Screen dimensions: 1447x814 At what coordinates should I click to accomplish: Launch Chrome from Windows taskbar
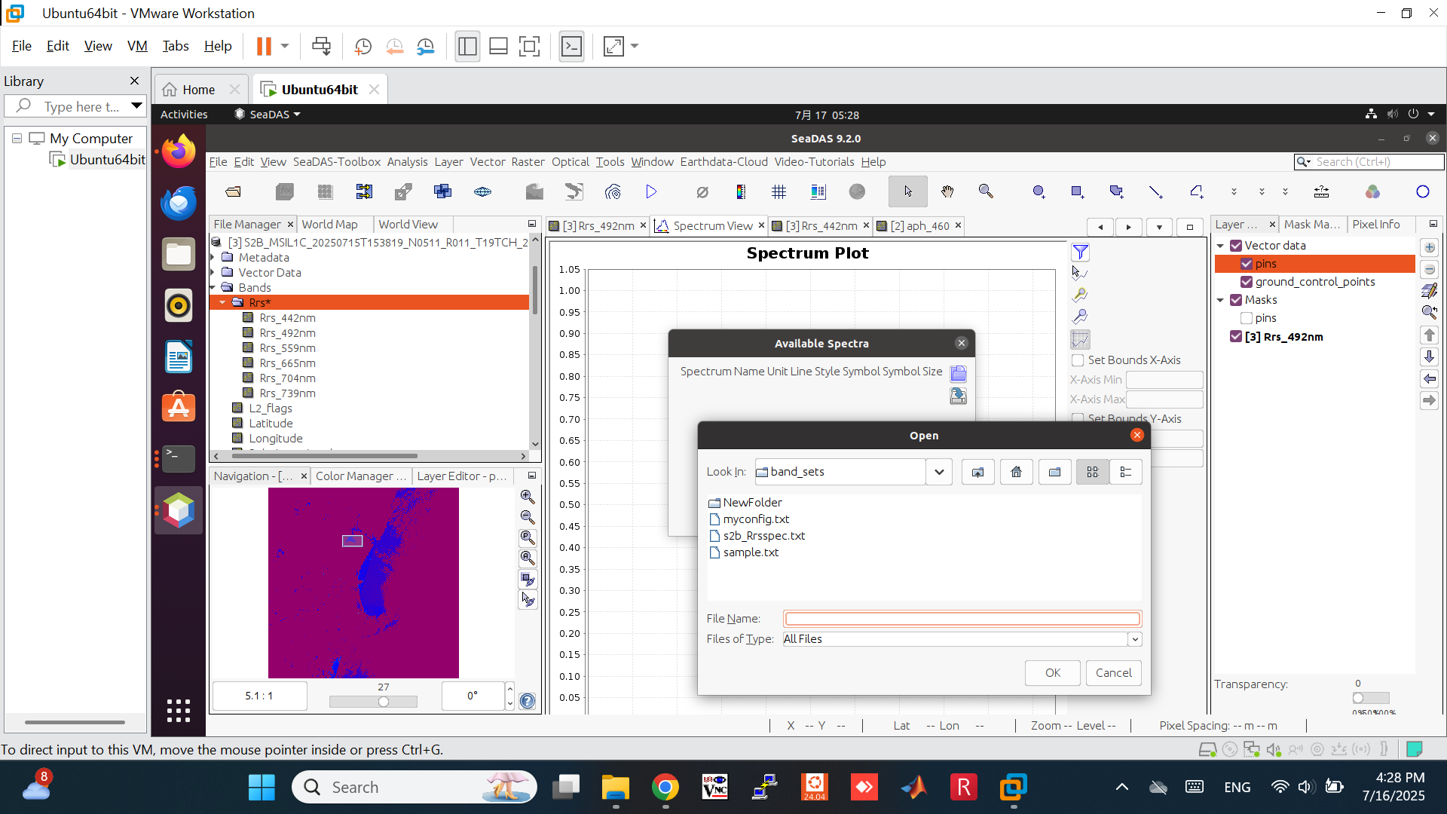pyautogui.click(x=665, y=788)
